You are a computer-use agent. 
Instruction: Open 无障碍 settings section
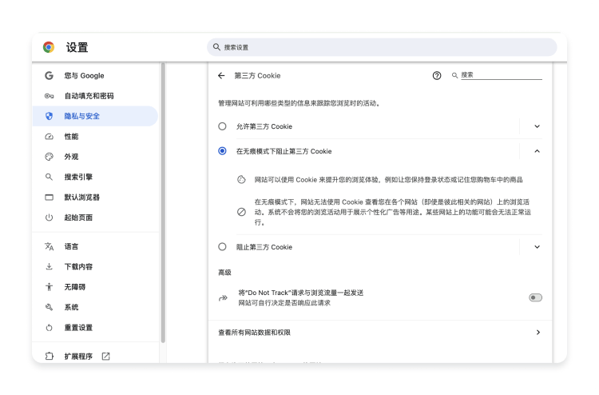click(x=95, y=287)
